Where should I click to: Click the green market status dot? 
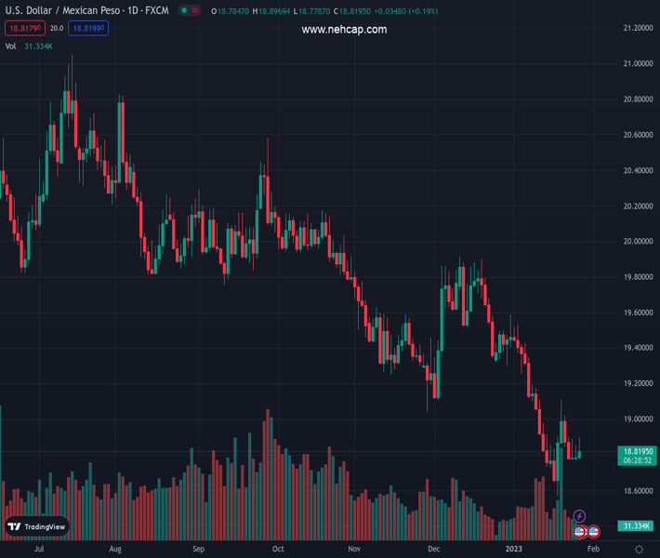pos(185,11)
